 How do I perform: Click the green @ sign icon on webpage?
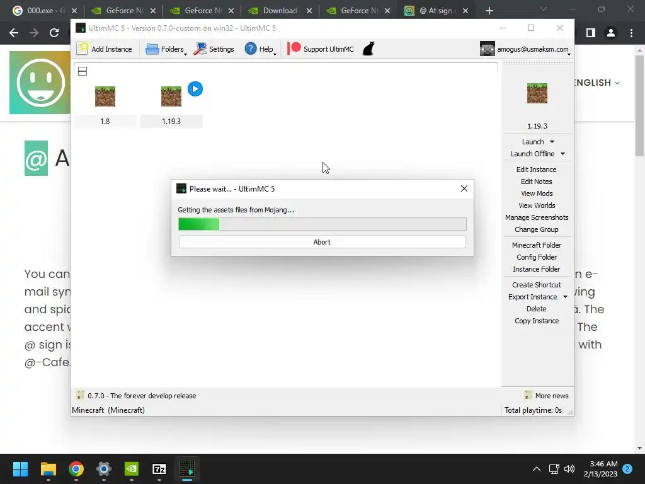tap(36, 158)
